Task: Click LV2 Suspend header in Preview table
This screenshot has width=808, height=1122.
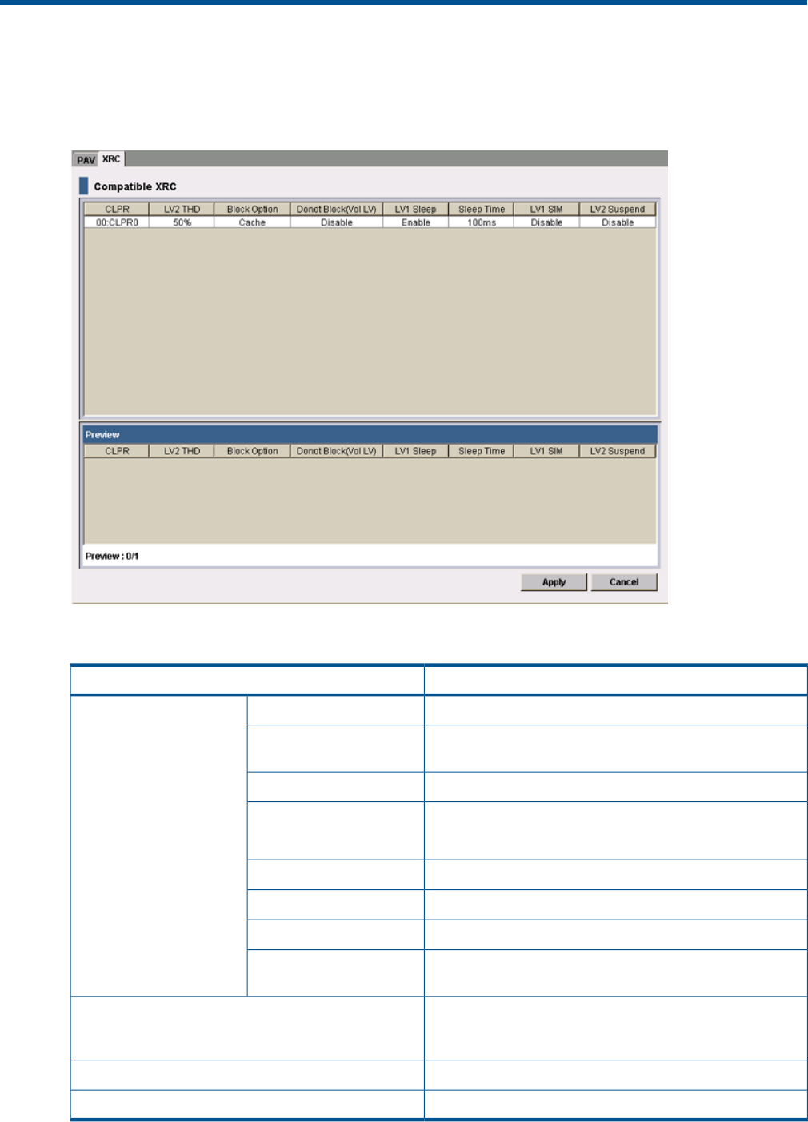Action: point(618,451)
